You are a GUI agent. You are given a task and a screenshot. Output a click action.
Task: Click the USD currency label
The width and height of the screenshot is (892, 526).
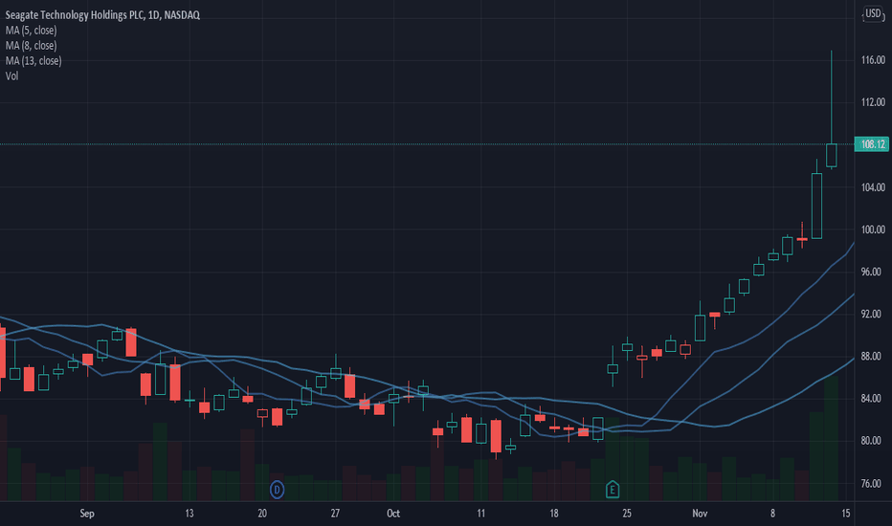point(873,13)
